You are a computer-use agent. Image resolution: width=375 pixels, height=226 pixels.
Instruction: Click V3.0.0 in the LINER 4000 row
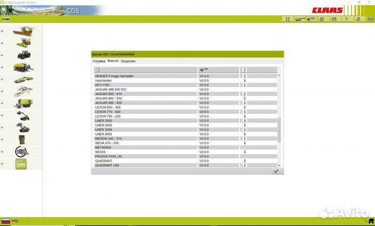click(x=204, y=134)
